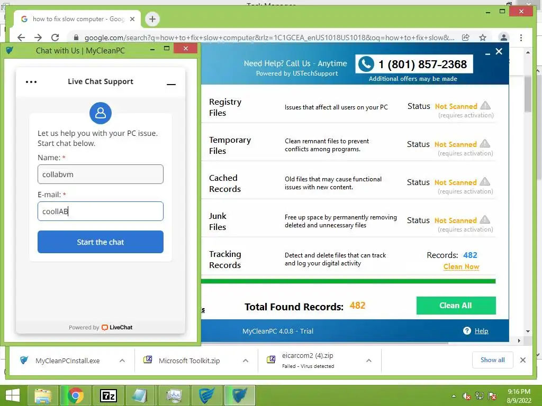Click the Chrome address bar URL

[269, 38]
